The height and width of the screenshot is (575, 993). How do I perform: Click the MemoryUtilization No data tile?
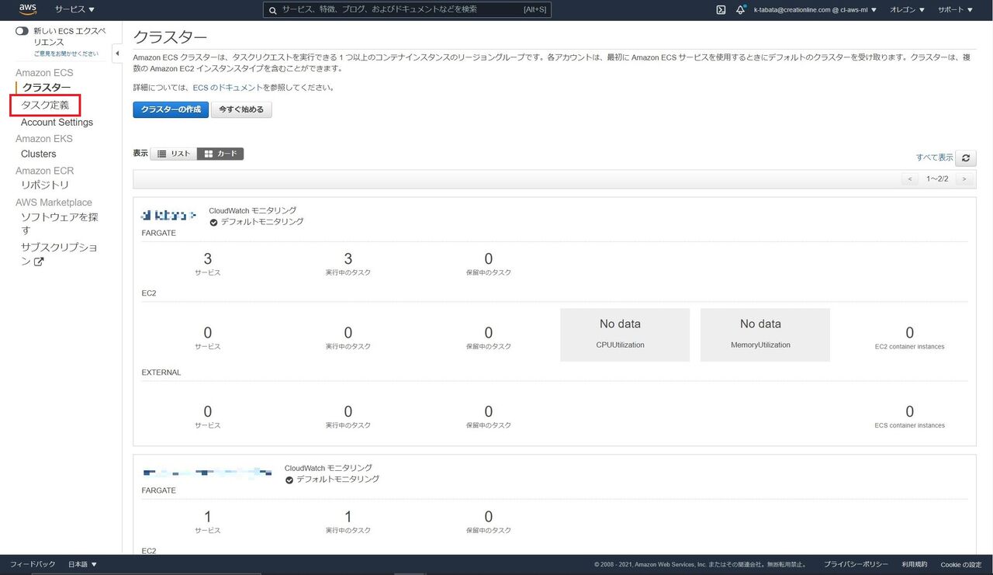pos(765,334)
